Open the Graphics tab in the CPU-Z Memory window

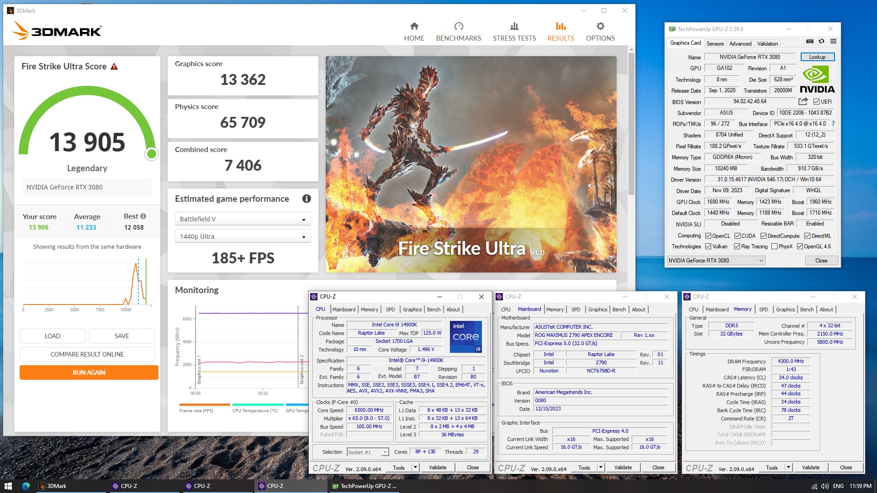click(x=785, y=309)
